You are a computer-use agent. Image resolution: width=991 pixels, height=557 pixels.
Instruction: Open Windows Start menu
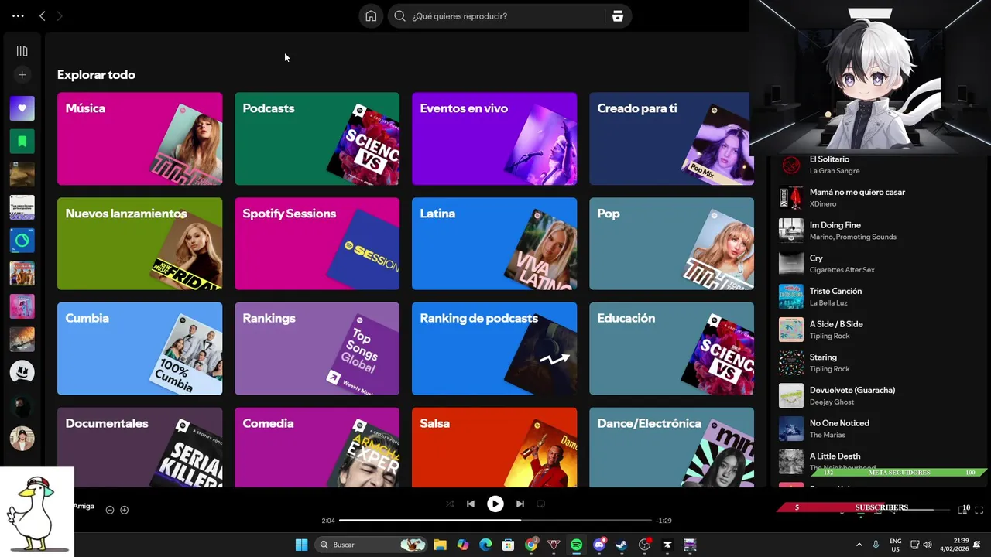[x=301, y=545]
